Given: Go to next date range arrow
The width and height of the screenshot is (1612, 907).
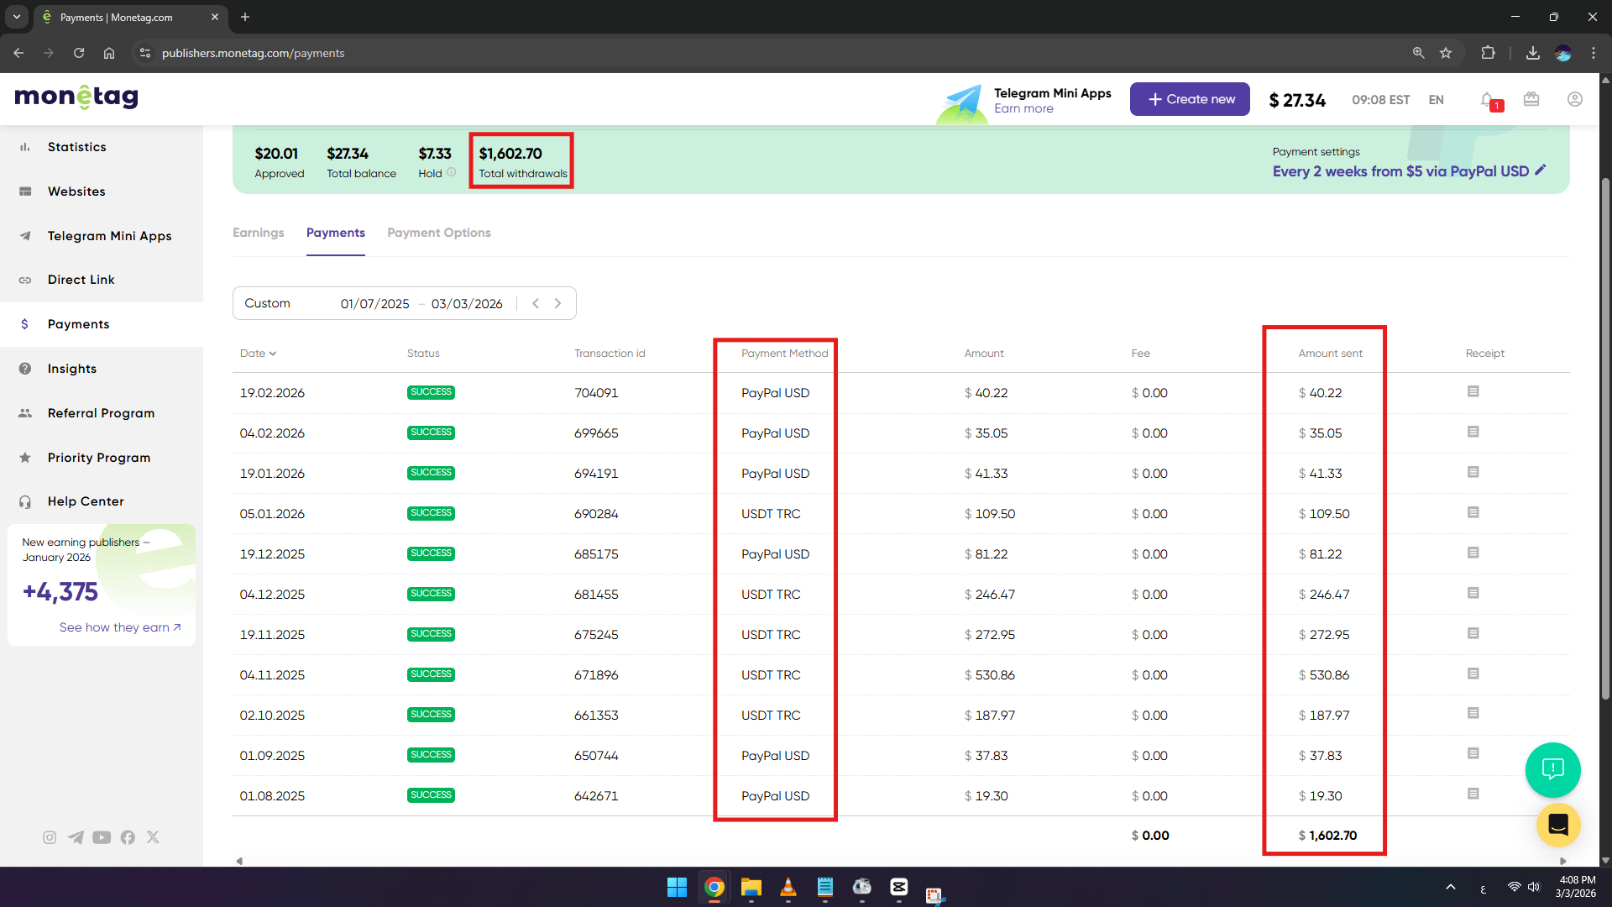Looking at the screenshot, I should point(557,303).
